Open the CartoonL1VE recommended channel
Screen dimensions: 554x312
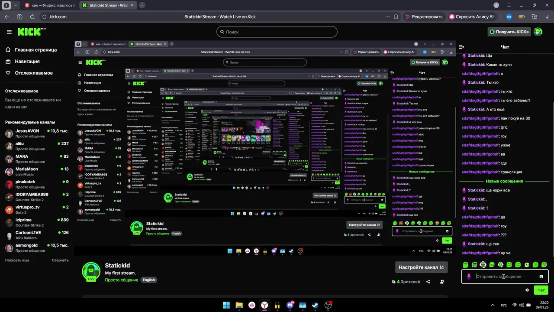pyautogui.click(x=37, y=235)
